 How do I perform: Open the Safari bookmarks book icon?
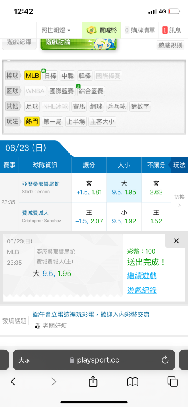click(132, 382)
